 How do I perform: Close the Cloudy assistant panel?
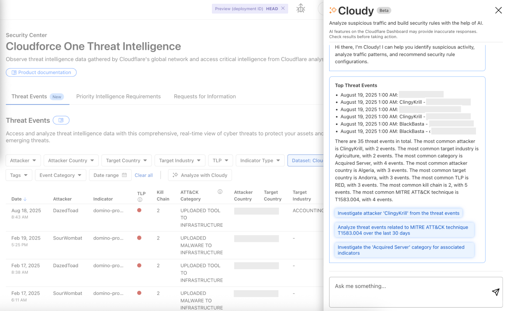click(x=498, y=10)
